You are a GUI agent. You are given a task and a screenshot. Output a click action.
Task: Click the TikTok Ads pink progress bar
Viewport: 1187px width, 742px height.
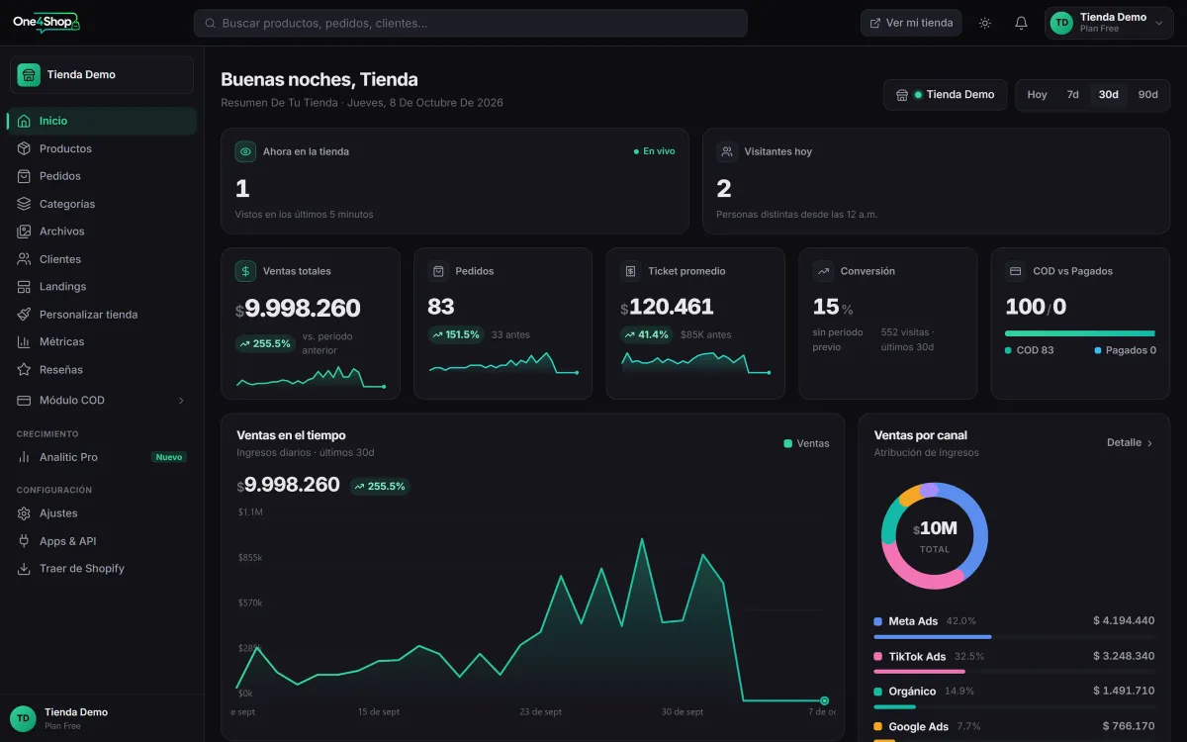pos(920,672)
